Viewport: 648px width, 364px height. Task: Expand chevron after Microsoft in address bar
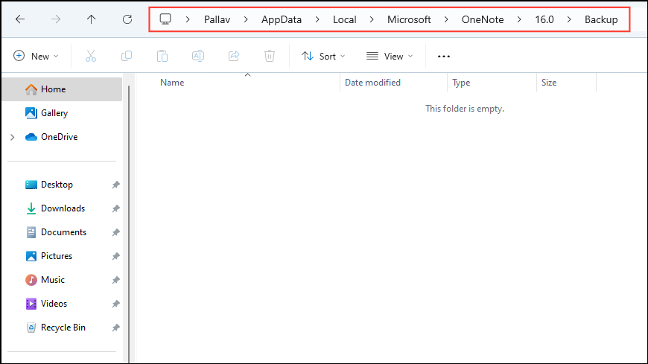click(446, 19)
